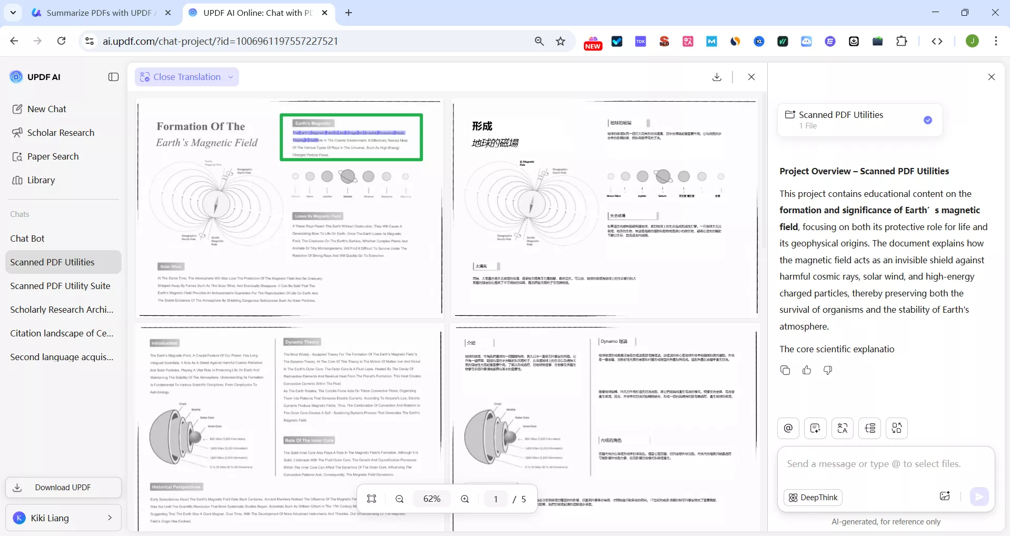Open Paper Search in the sidebar

click(x=53, y=156)
